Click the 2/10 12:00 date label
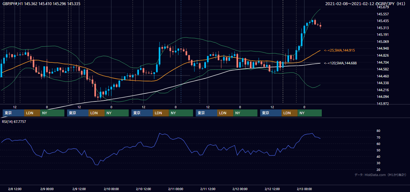This screenshot has height=192, width=410. (143, 189)
